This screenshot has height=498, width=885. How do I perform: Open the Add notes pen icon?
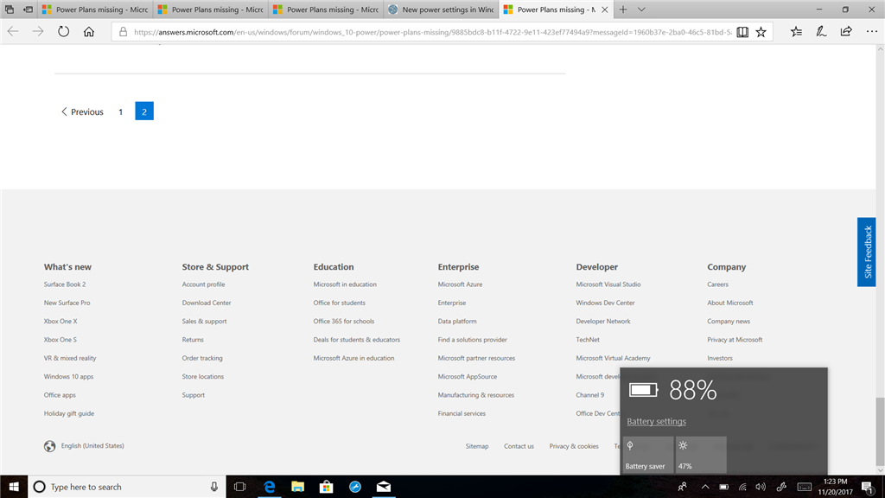(821, 32)
